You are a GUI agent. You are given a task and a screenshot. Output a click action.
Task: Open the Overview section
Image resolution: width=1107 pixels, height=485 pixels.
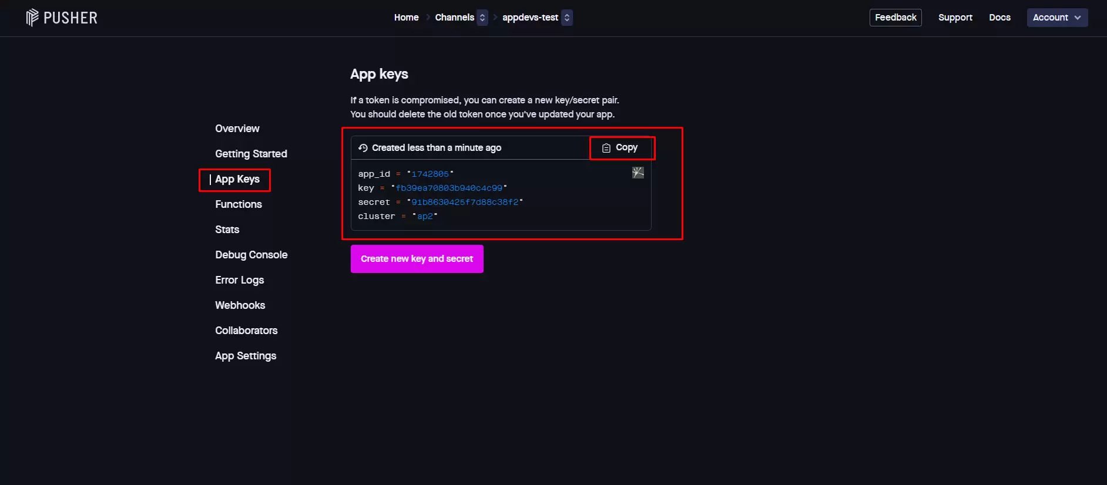[x=237, y=129]
